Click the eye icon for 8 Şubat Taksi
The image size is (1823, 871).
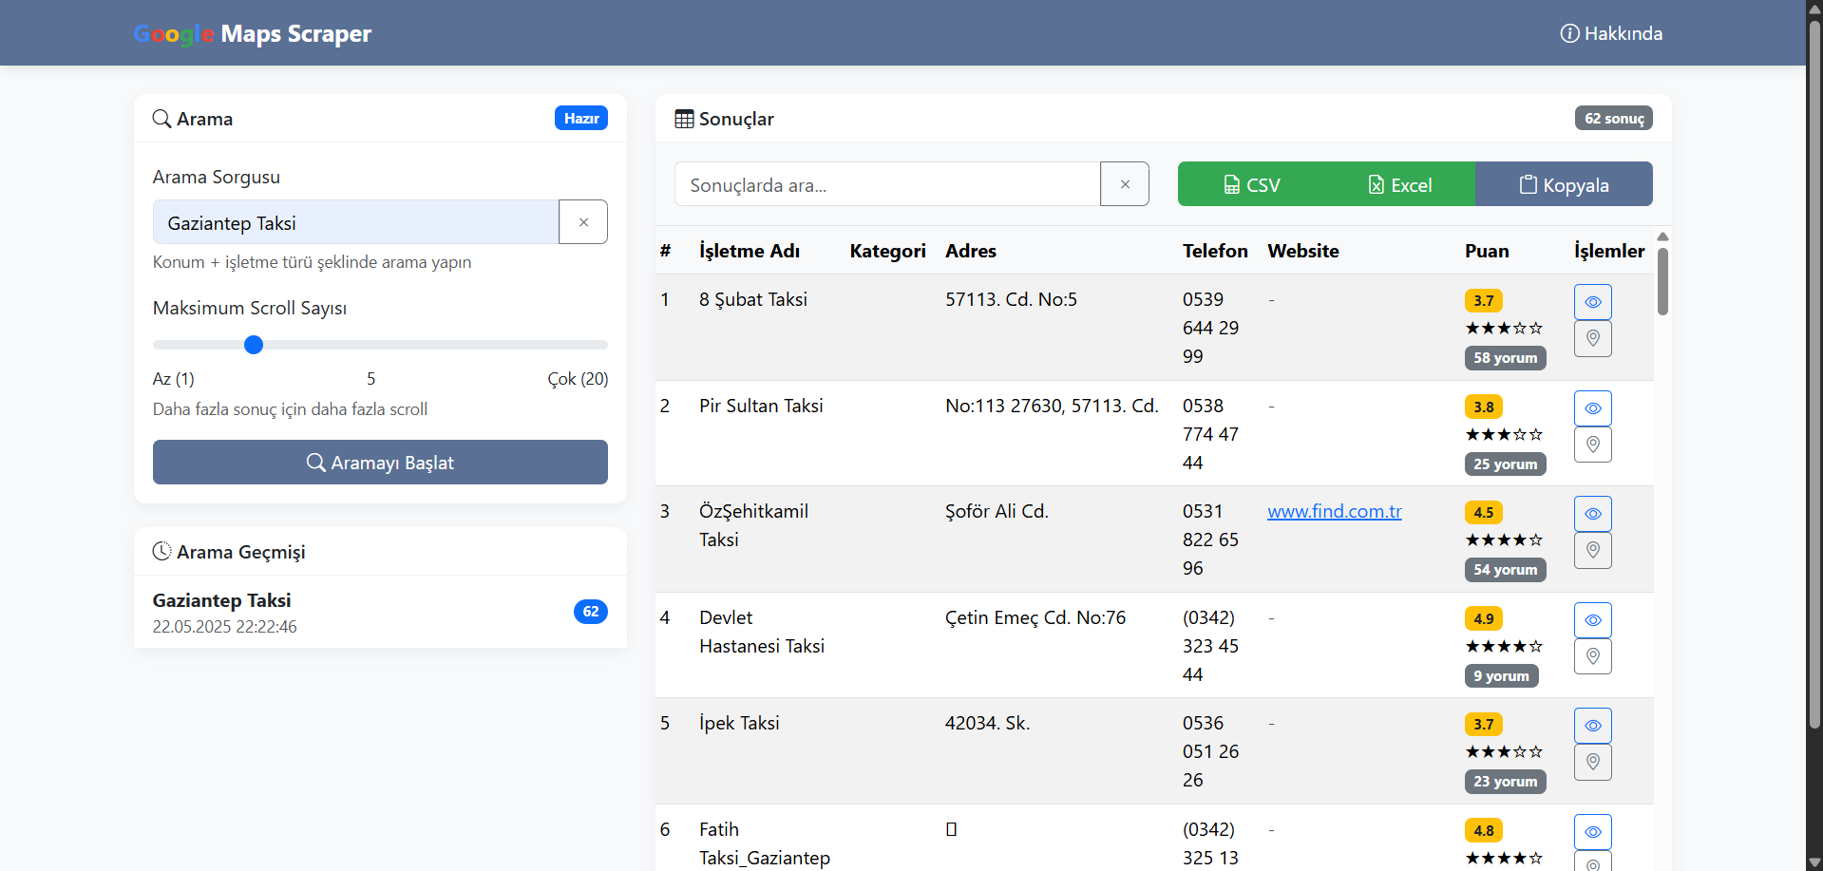[1592, 302]
